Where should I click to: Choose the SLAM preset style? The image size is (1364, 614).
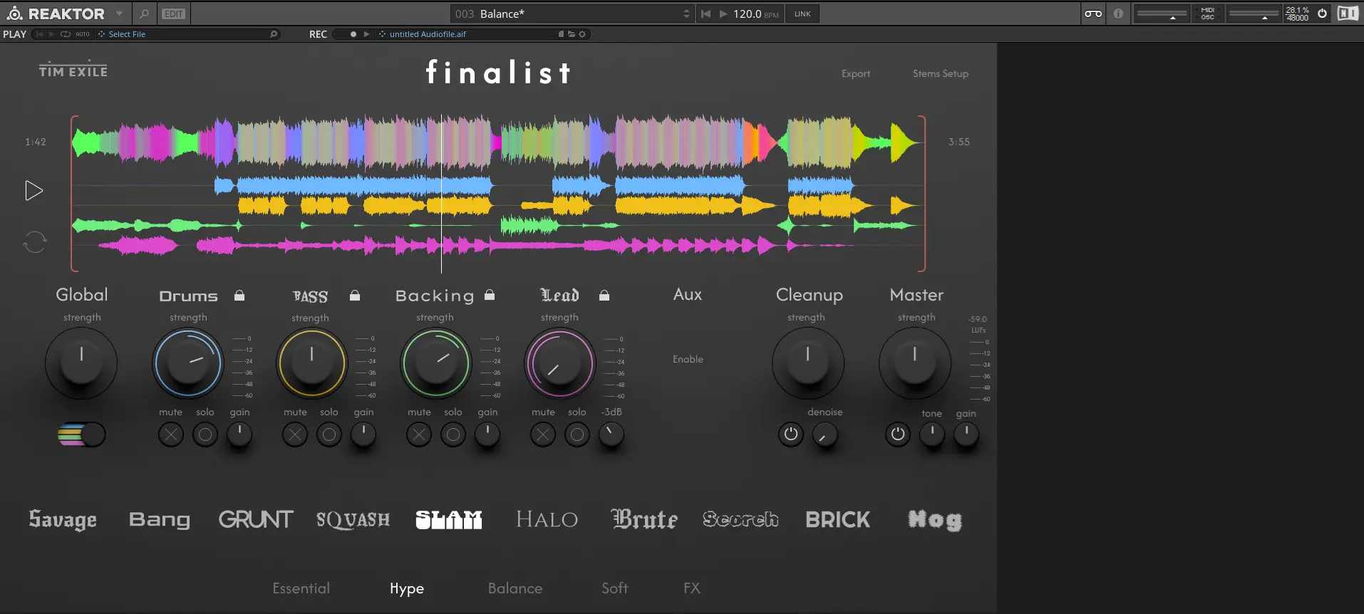(x=448, y=519)
